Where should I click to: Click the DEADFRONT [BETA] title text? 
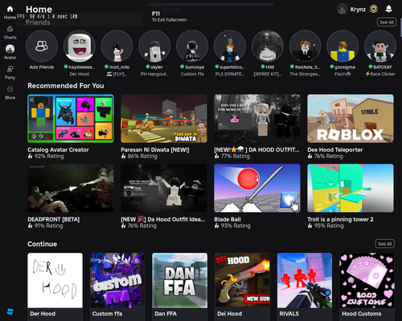[x=54, y=219]
